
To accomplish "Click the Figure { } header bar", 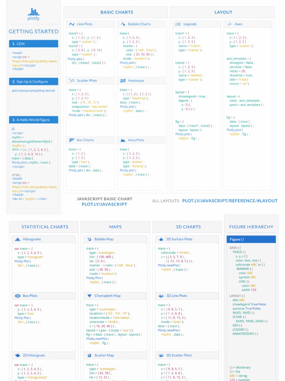I will click(251, 239).
